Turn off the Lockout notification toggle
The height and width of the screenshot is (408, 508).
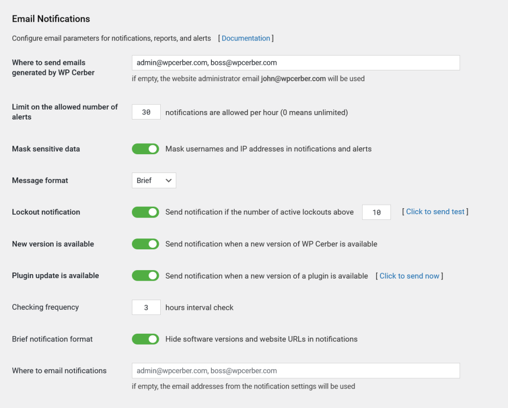coord(145,212)
